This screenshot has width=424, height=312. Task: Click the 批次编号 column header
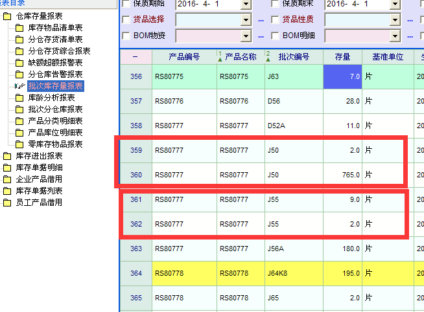pyautogui.click(x=294, y=57)
